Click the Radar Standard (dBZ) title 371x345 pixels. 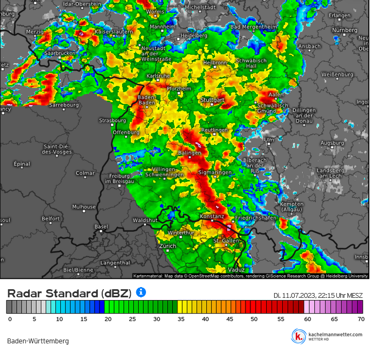point(69,293)
